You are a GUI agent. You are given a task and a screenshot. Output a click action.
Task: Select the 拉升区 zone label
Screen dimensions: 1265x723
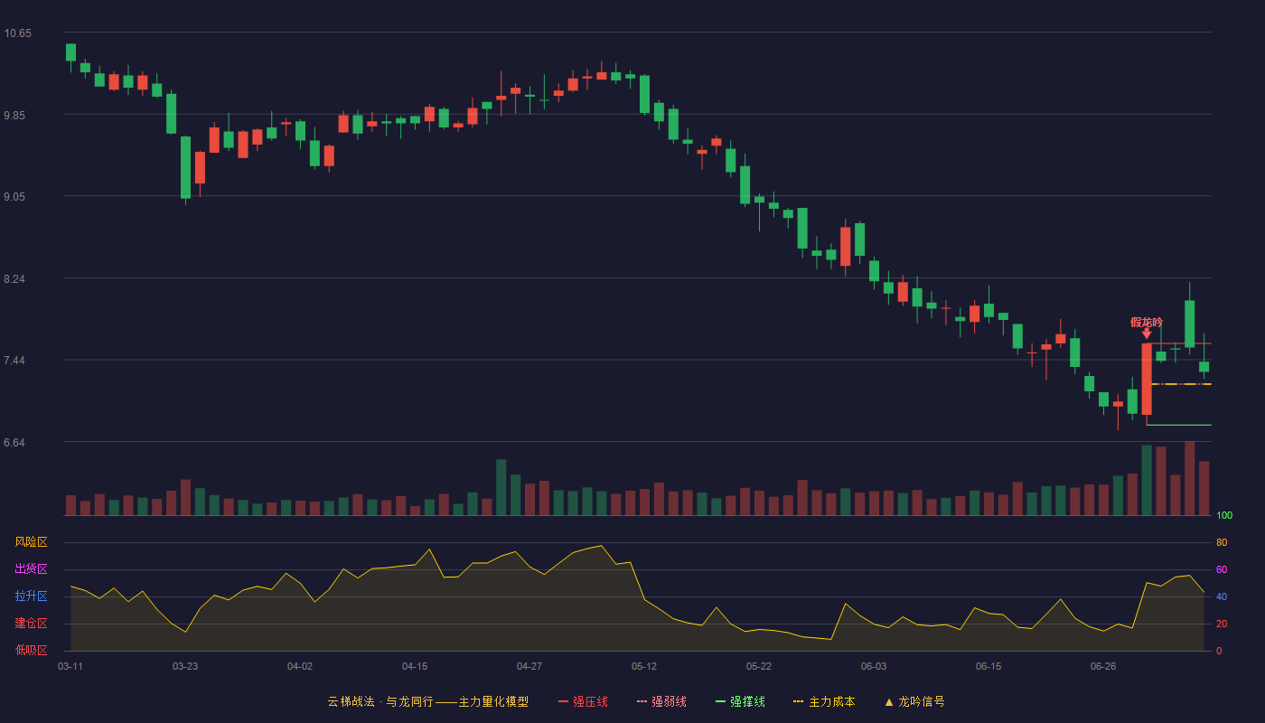tap(31, 596)
